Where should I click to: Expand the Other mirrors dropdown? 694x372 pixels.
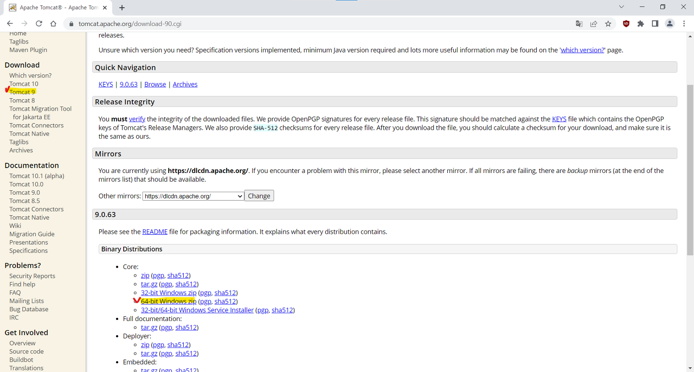pos(194,196)
